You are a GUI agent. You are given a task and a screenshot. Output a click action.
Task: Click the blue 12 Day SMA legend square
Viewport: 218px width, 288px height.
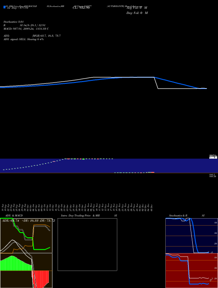pyautogui.click(x=4, y=7)
